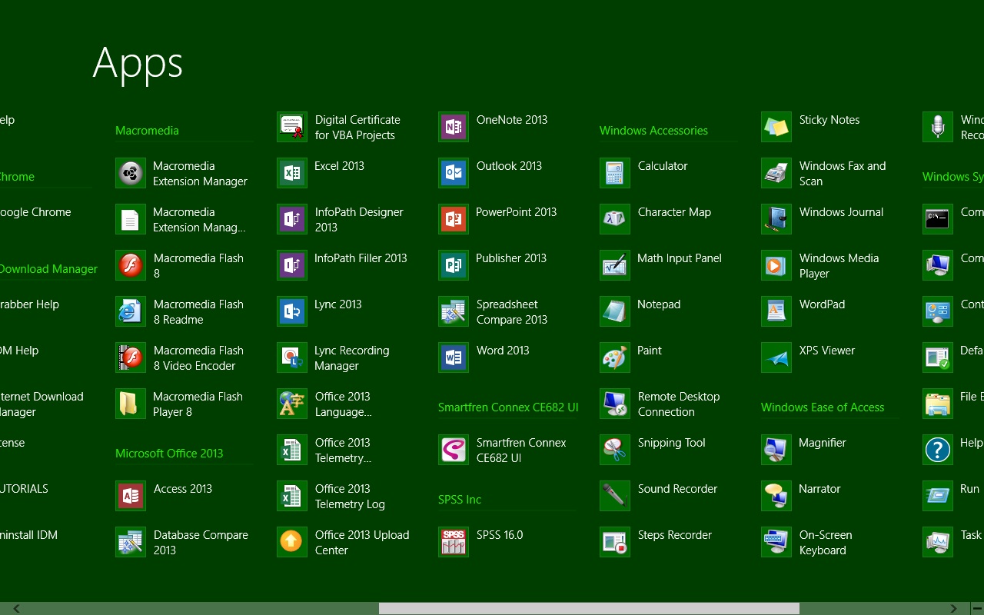The height and width of the screenshot is (615, 984).
Task: Open Windows Journal icon
Action: 776,219
